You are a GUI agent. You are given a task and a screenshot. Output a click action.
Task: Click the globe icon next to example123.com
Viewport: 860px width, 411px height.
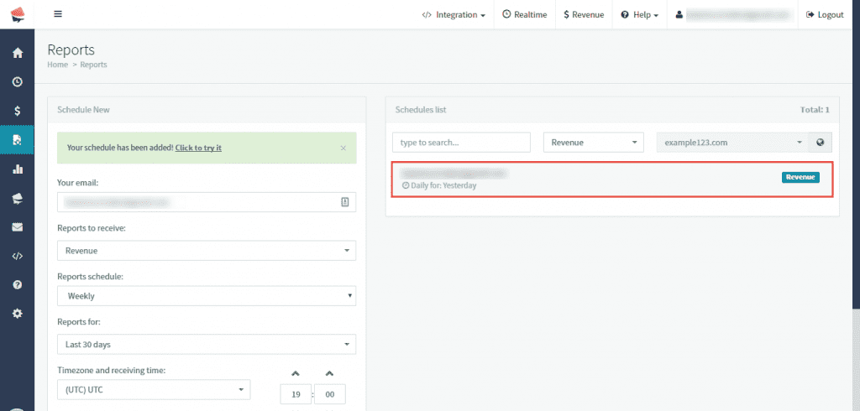point(820,143)
